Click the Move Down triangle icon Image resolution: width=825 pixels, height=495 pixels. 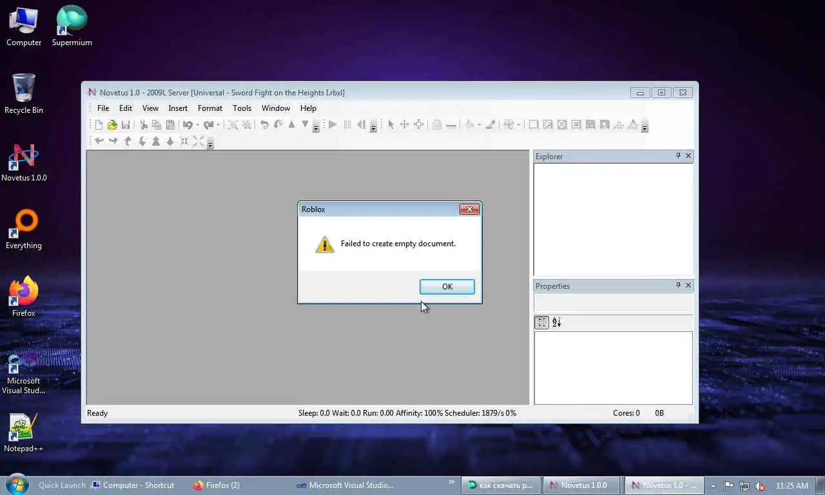(306, 124)
